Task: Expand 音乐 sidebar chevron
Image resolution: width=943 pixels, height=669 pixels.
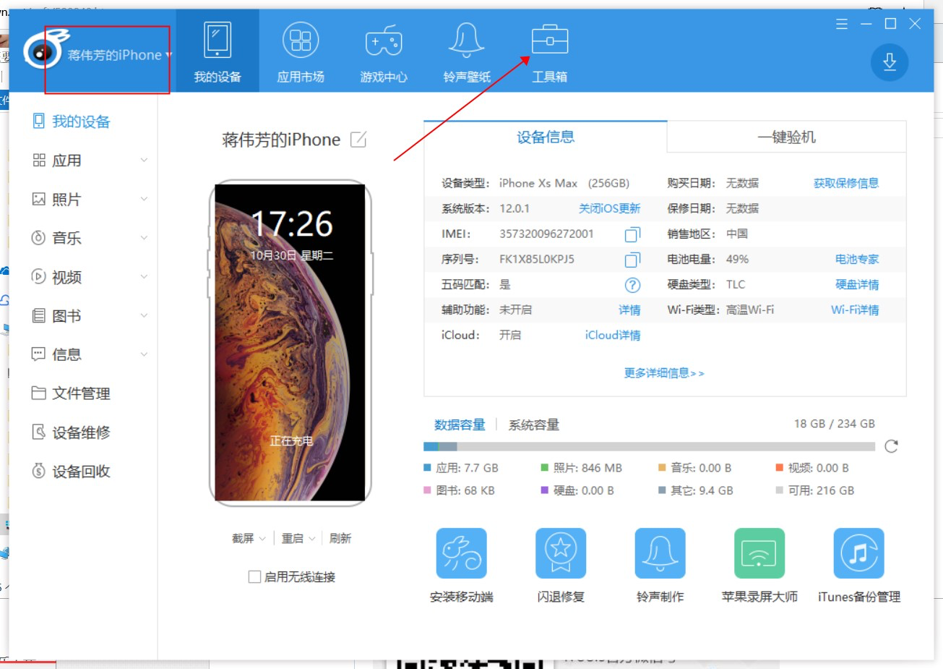Action: pos(144,238)
